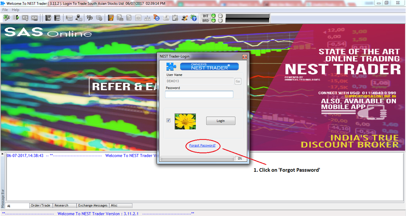Click the market watch with minus icon
Image resolution: width=406 pixels, height=216 pixels.
tap(34, 18)
